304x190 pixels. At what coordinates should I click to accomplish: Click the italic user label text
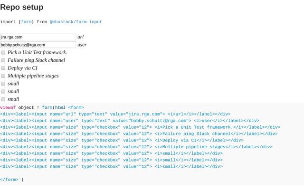click(x=82, y=45)
